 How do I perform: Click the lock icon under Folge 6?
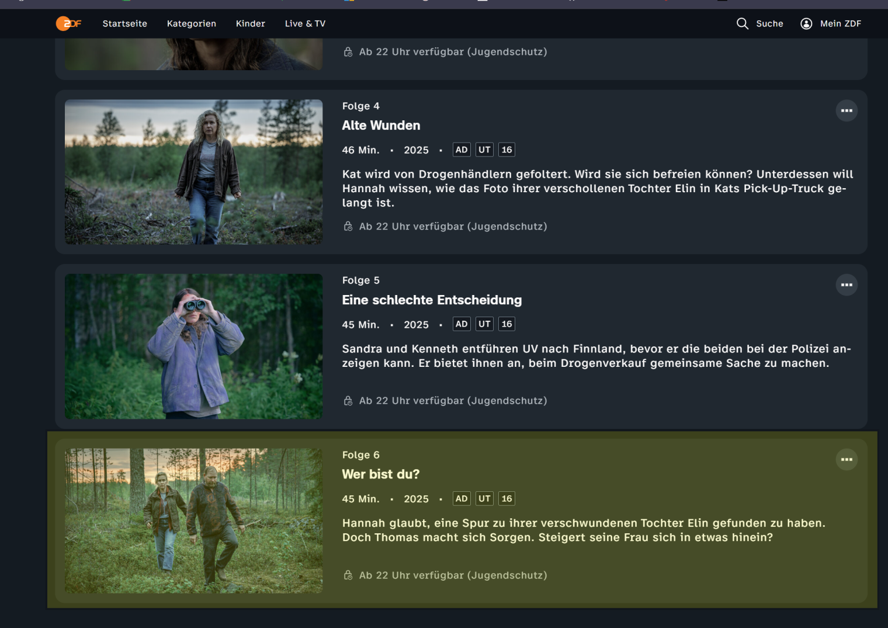[348, 575]
